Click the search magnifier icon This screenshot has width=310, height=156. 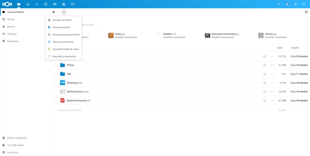coord(279,4)
